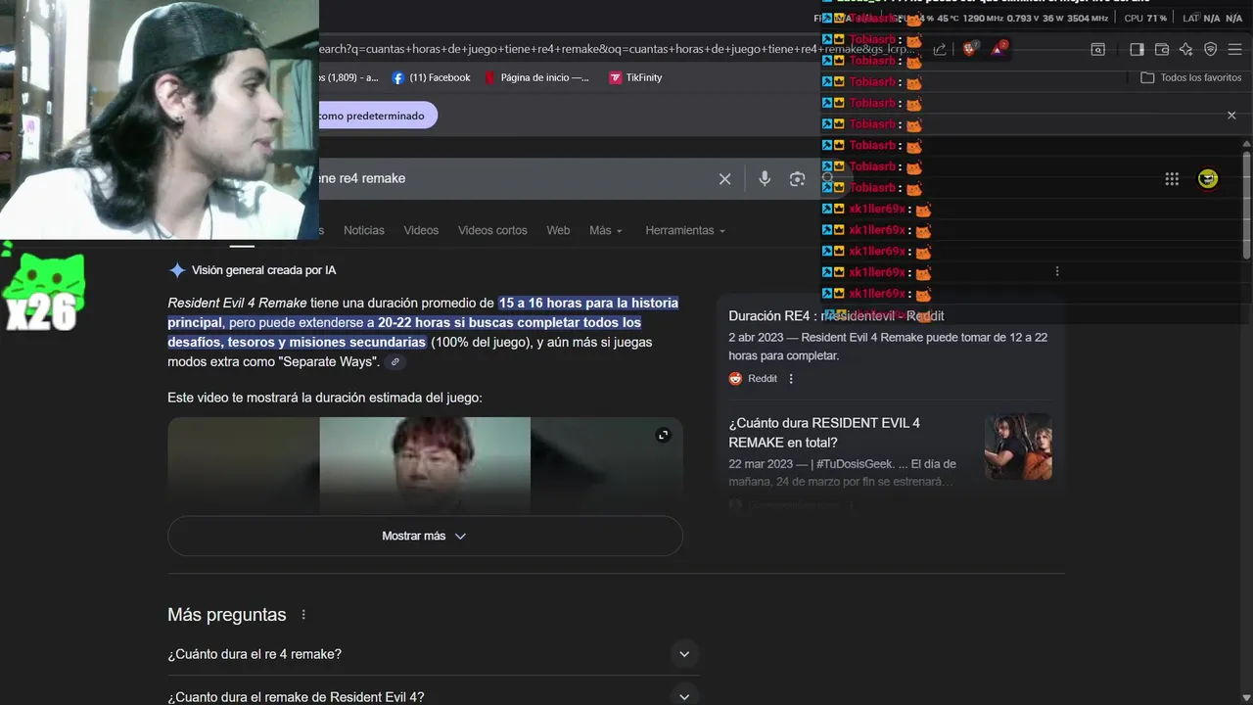Open the TikFinity bookmark
Screen dimensions: 1253x705
[635, 77]
